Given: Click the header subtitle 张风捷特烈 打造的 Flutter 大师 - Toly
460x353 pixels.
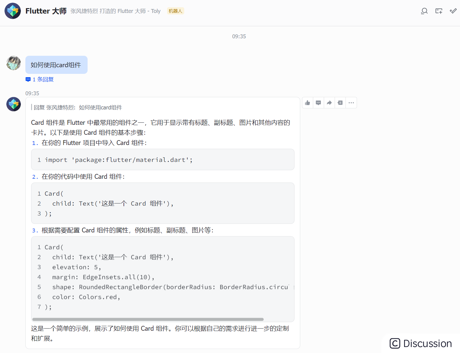Looking at the screenshot, I should pyautogui.click(x=115, y=11).
